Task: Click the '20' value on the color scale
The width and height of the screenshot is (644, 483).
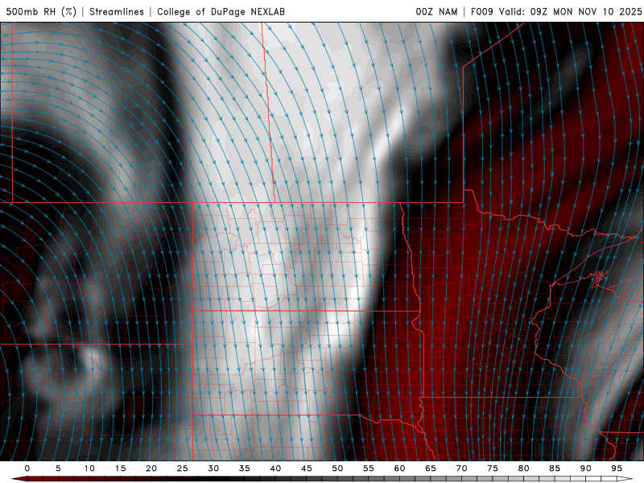Action: pyautogui.click(x=151, y=469)
